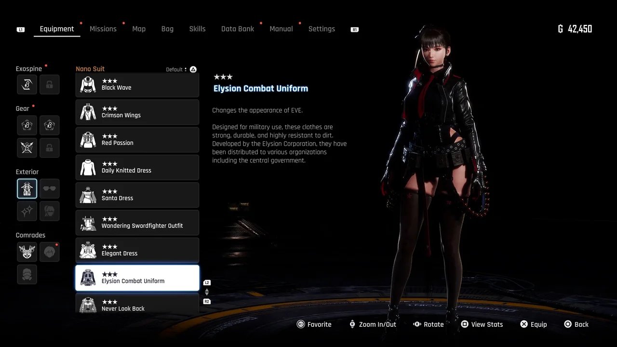This screenshot has width=617, height=347.
Task: Click Zoom In/Out control
Action: pyautogui.click(x=373, y=324)
